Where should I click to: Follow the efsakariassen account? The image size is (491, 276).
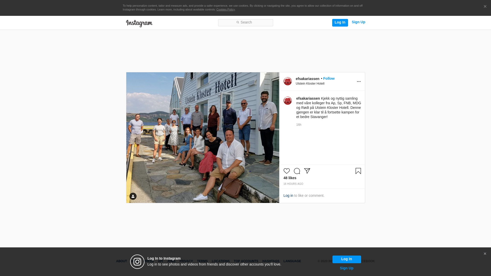click(329, 78)
